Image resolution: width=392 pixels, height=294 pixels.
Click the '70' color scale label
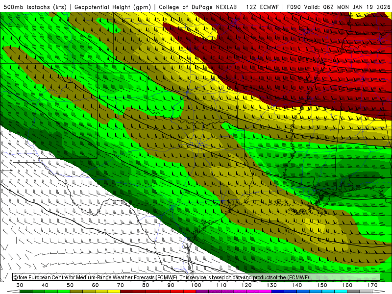(121, 285)
